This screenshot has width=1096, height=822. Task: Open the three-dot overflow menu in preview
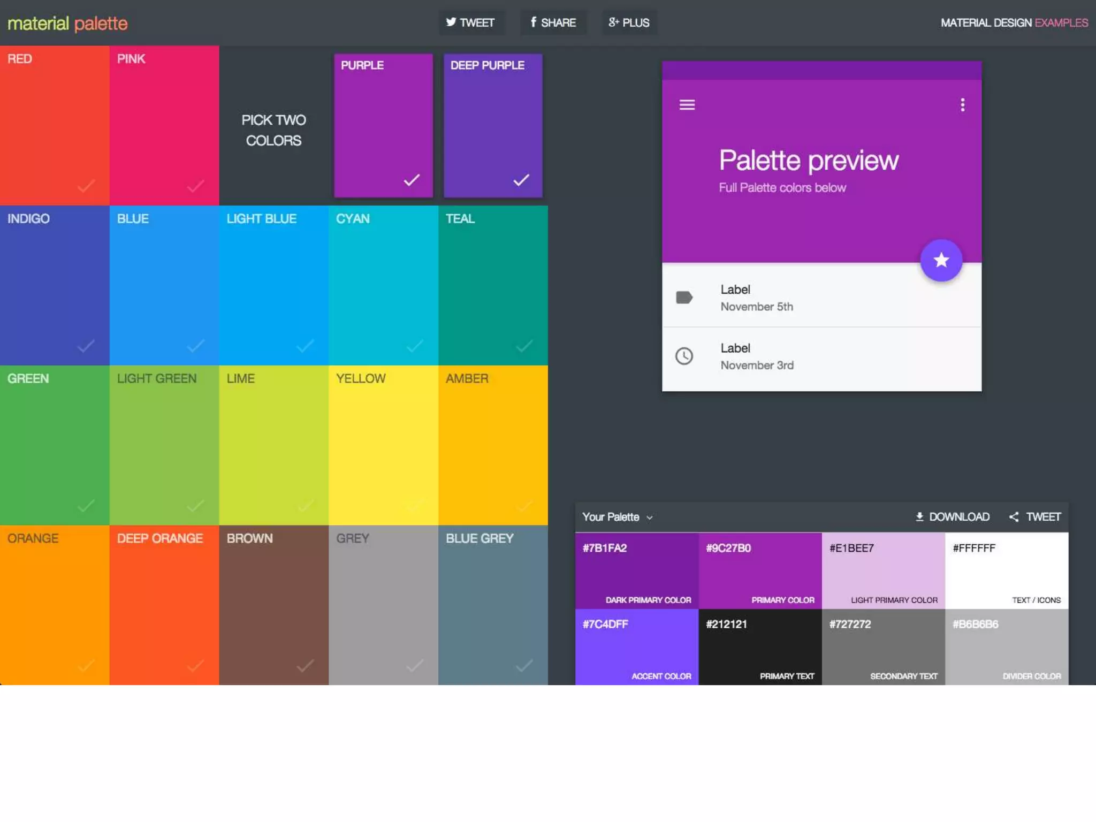[962, 105]
